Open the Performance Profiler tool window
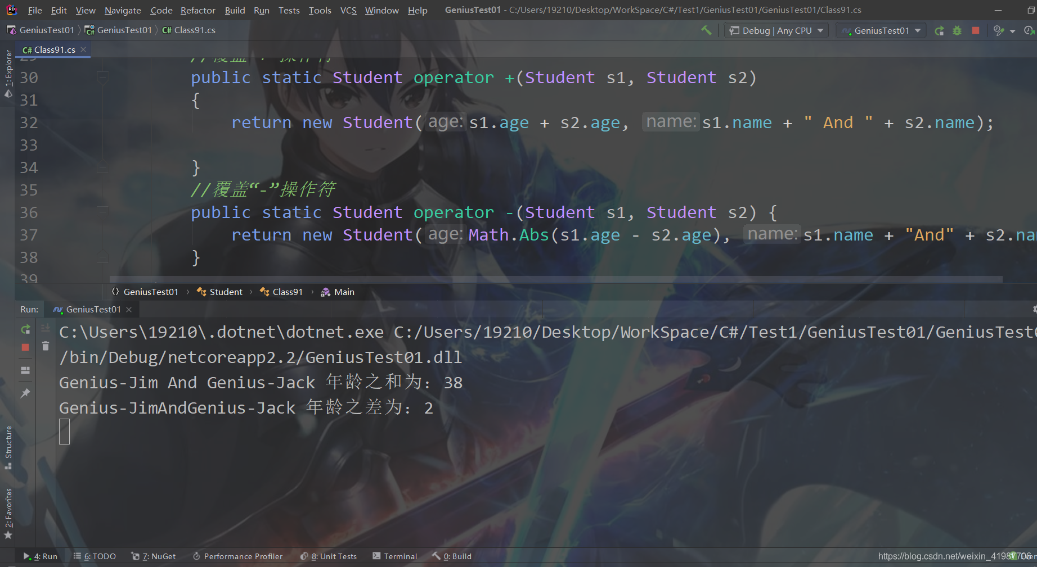The width and height of the screenshot is (1037, 567). [x=237, y=556]
